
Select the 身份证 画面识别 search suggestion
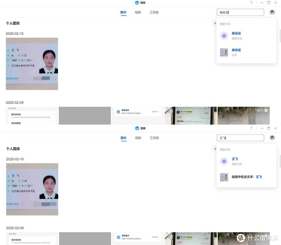tap(246, 36)
